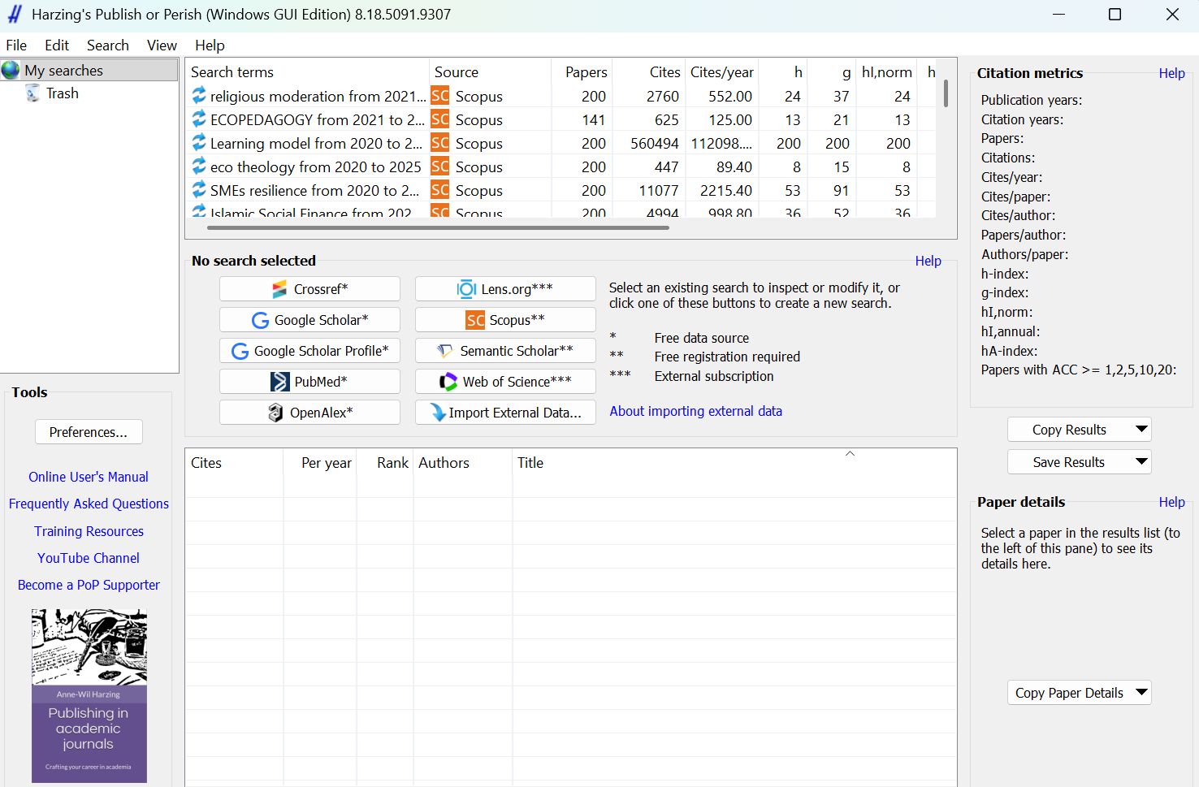The height and width of the screenshot is (787, 1199).
Task: Launch a Semantic Scholar search
Action: [x=505, y=351]
